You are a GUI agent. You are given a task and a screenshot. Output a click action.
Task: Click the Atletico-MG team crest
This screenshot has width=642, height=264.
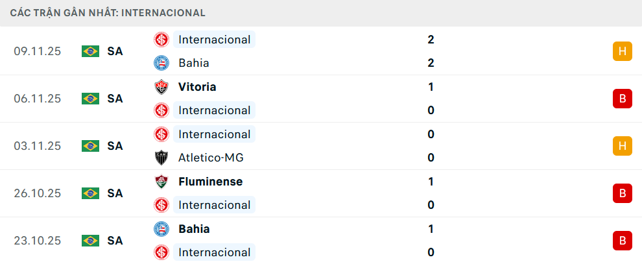coord(161,158)
